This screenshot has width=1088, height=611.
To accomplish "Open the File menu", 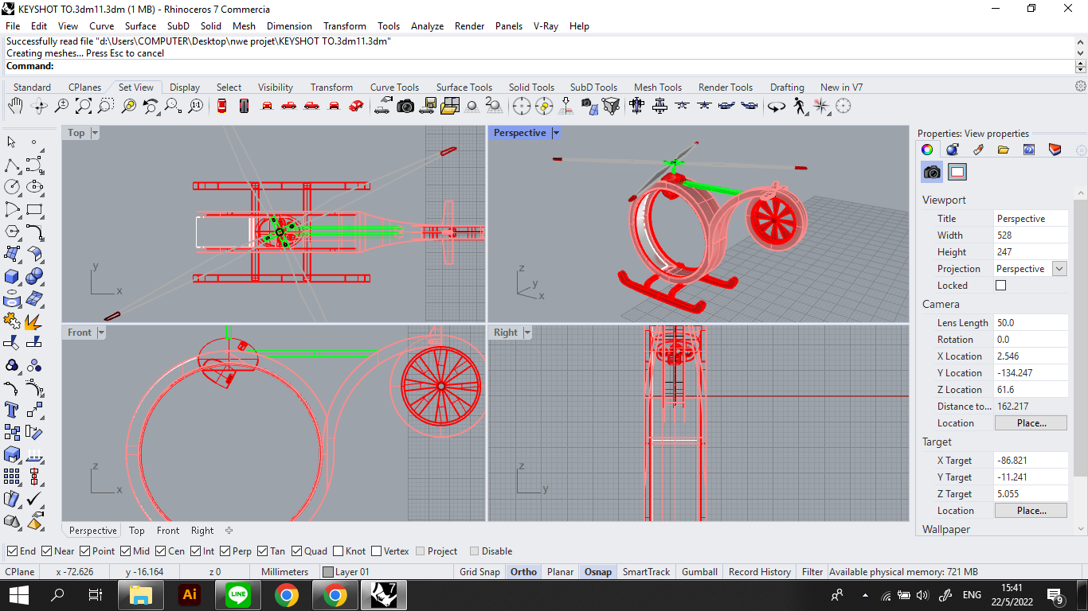I will (13, 26).
